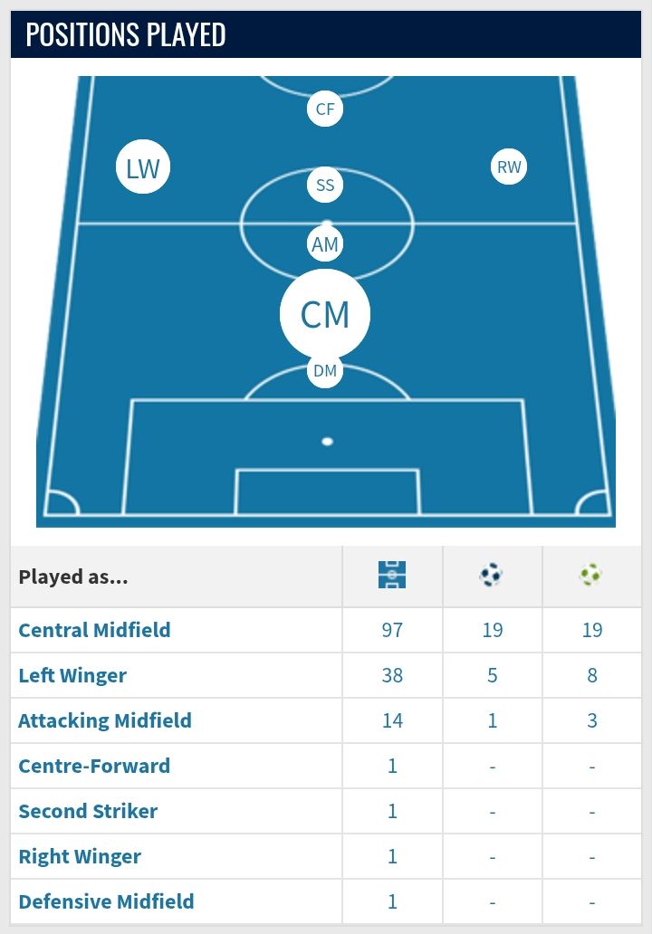This screenshot has width=652, height=934.
Task: Open the Right Winger link
Action: click(80, 856)
